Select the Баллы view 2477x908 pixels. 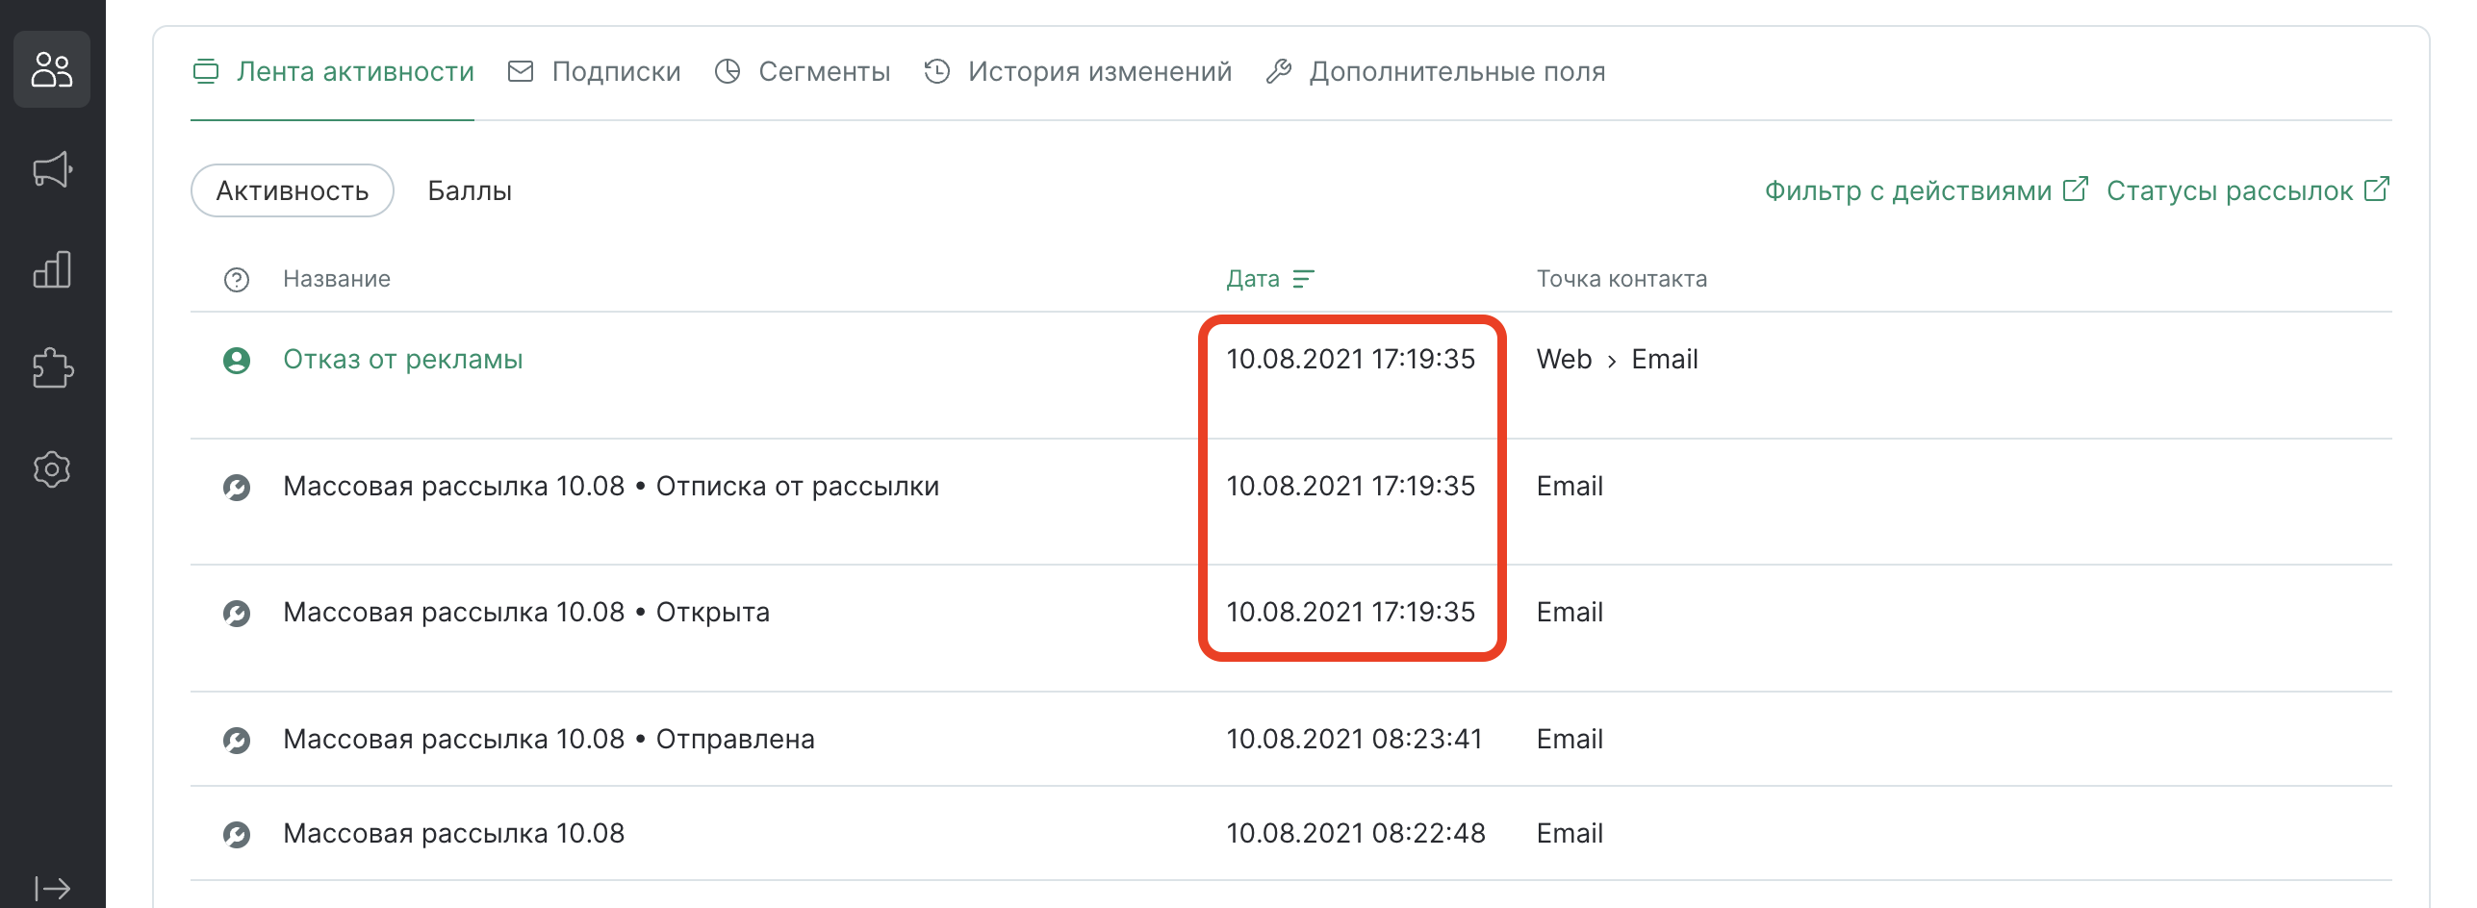(470, 190)
